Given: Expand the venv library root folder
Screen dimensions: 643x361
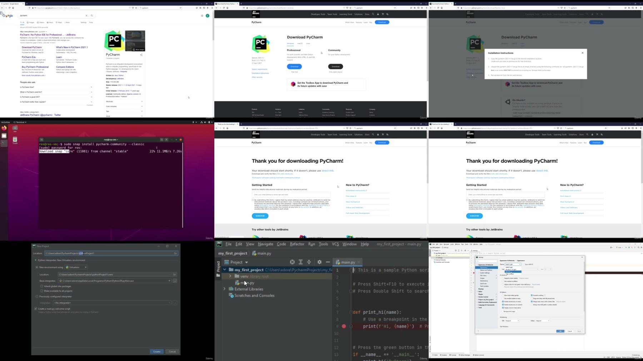Looking at the screenshot, I should (230, 276).
